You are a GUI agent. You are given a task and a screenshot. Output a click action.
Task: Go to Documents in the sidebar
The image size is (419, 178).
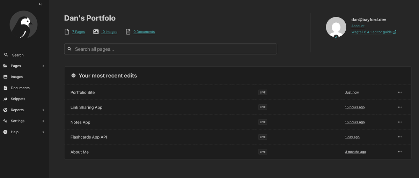20,88
